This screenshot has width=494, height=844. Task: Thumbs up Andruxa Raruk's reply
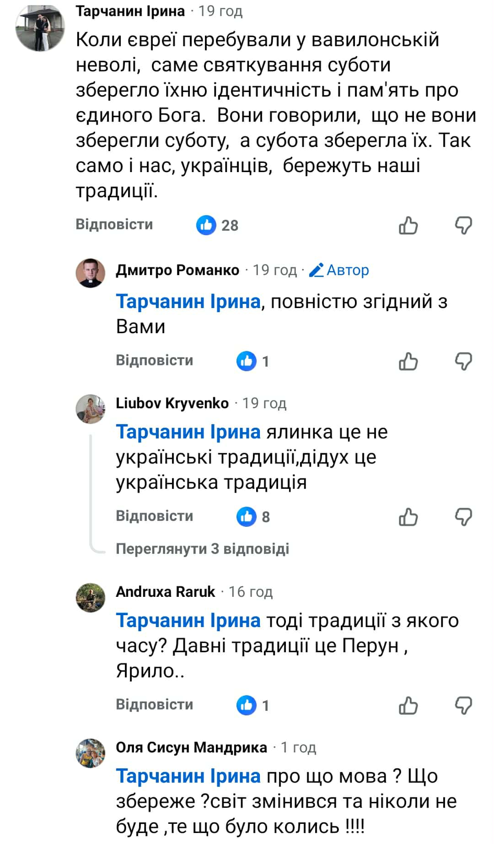tap(408, 705)
